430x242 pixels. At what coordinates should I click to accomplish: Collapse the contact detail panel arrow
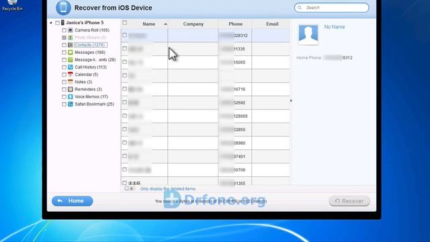(x=291, y=101)
